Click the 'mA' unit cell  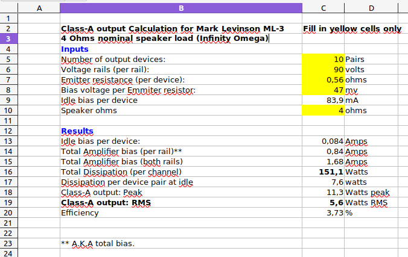[371, 100]
